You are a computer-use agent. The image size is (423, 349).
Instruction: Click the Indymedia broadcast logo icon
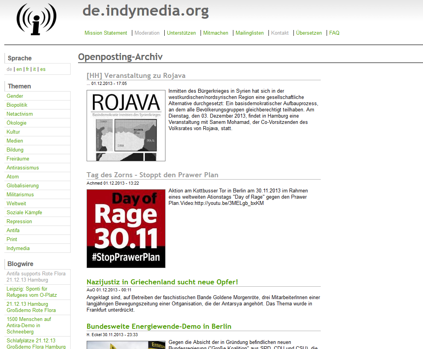pos(36,19)
